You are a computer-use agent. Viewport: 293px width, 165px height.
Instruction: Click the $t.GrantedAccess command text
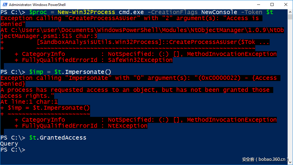pos(58,138)
